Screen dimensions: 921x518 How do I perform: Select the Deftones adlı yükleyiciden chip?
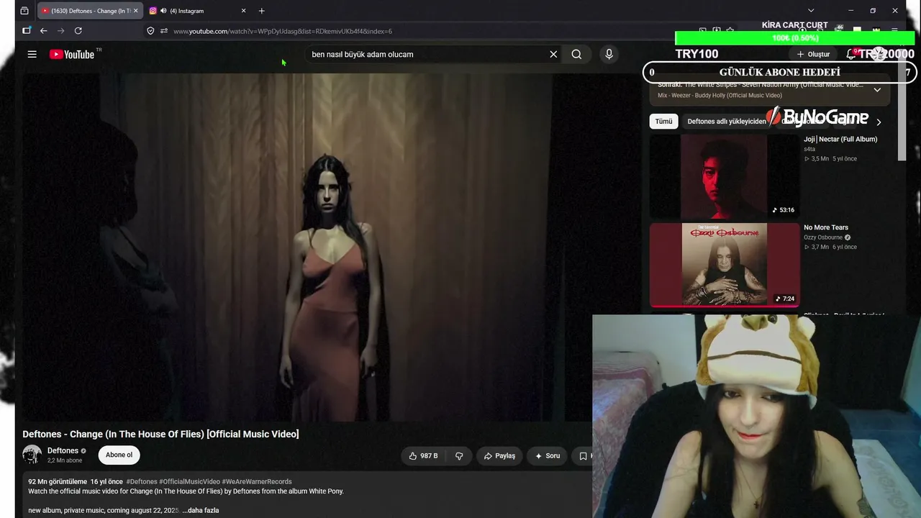(x=727, y=122)
